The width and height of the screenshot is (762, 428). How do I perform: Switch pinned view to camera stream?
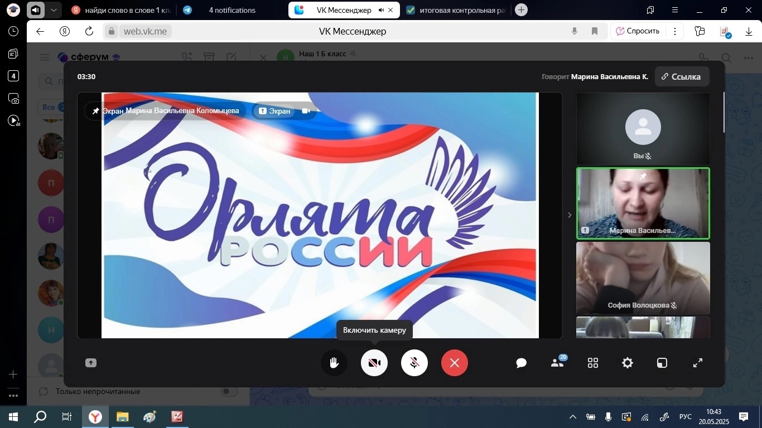click(306, 111)
